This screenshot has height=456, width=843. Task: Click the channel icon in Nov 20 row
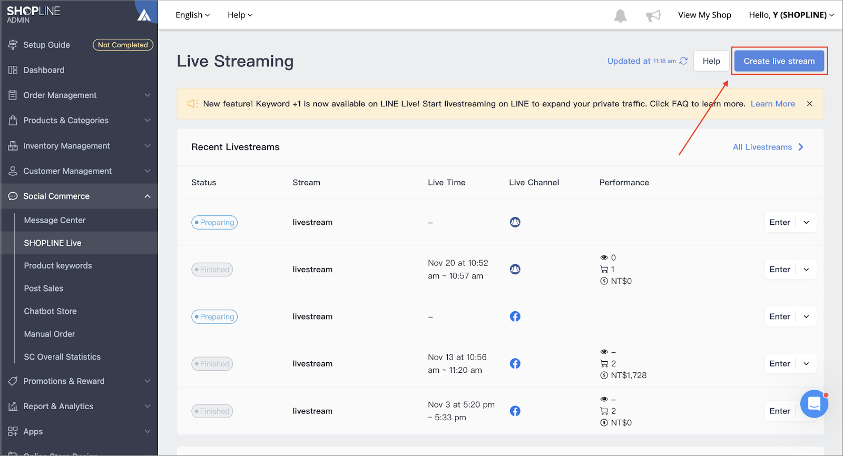515,269
